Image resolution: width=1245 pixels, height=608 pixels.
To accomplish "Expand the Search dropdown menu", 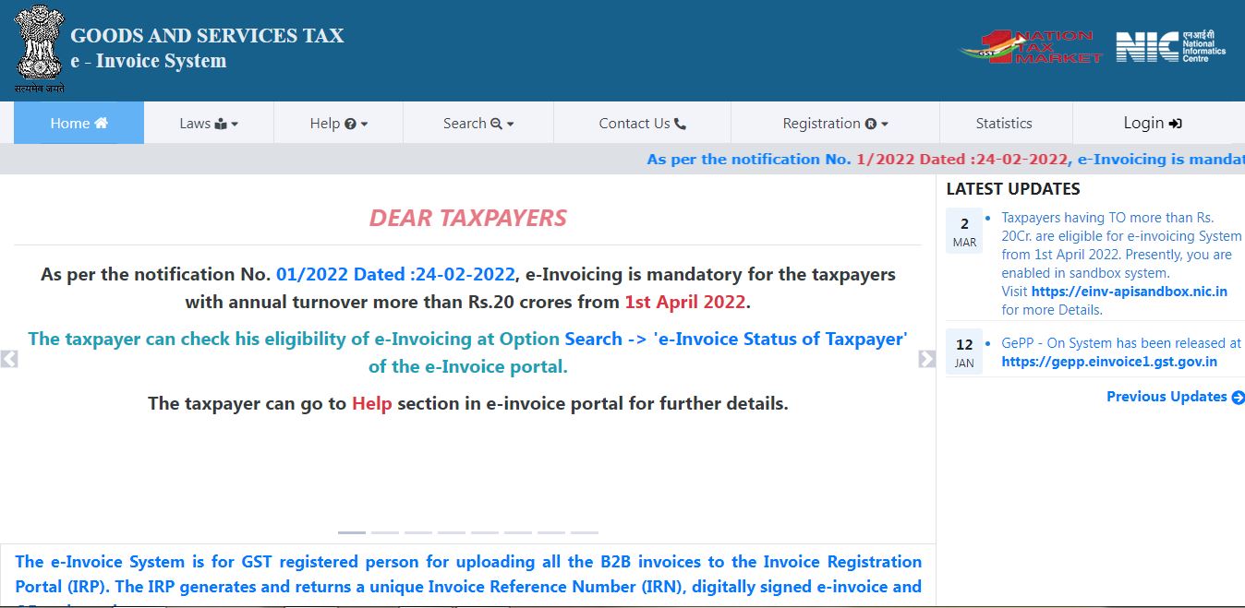I will tap(477, 122).
